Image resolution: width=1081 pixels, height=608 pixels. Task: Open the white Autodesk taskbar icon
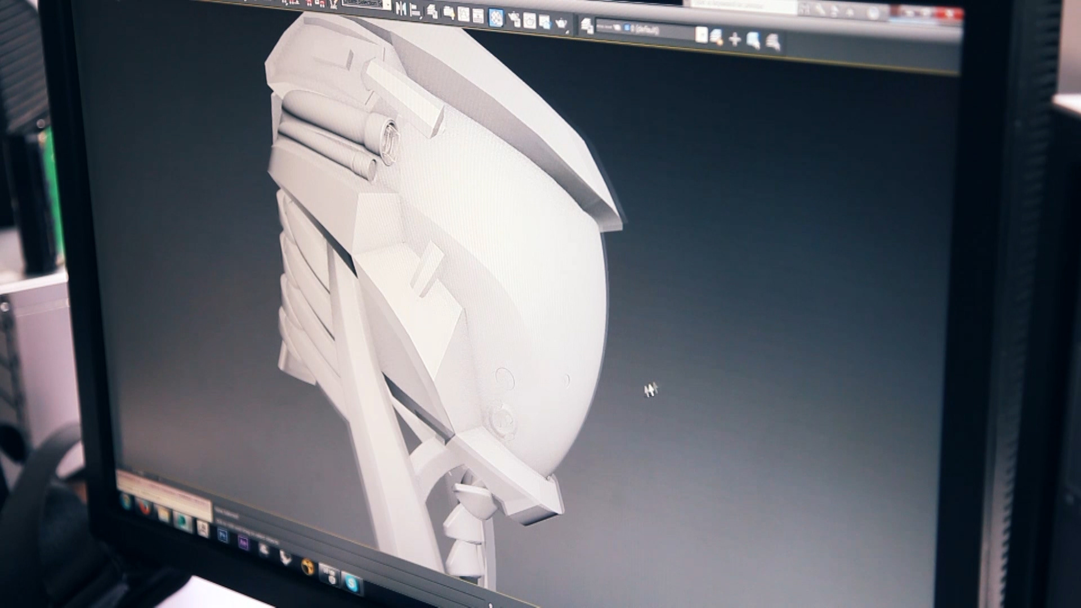click(x=203, y=528)
